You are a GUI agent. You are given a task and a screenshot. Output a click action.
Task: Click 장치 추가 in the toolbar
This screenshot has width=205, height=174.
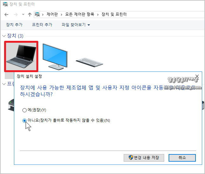14,25
